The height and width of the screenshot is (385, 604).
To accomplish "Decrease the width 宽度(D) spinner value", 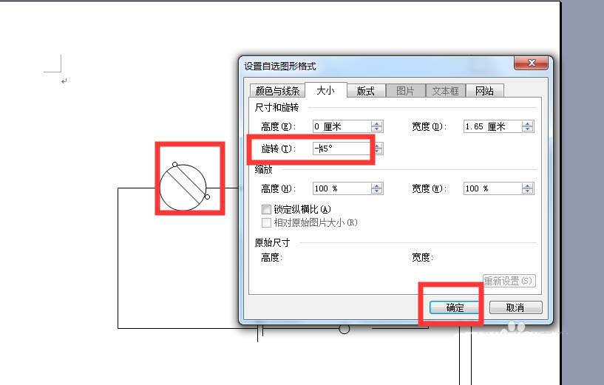I will [x=527, y=129].
